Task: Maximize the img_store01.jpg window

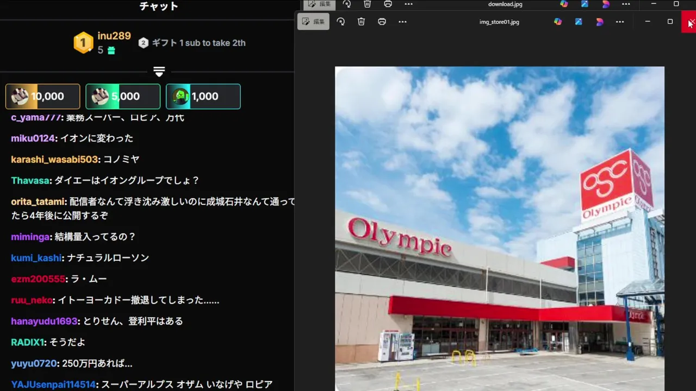Action: [x=670, y=22]
